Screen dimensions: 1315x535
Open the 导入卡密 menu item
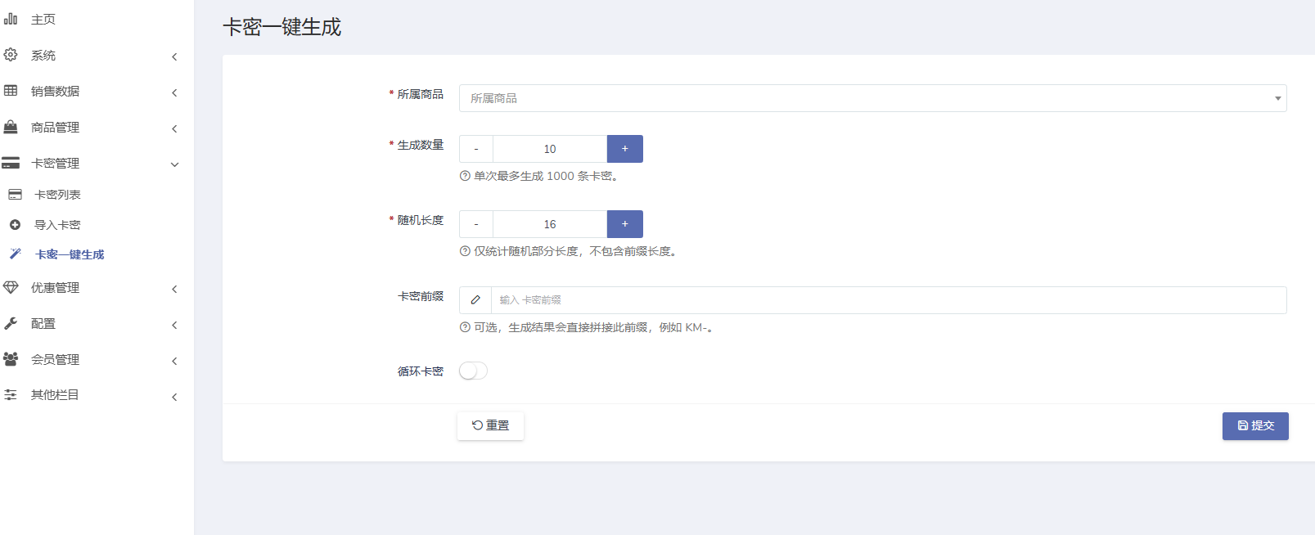point(57,225)
